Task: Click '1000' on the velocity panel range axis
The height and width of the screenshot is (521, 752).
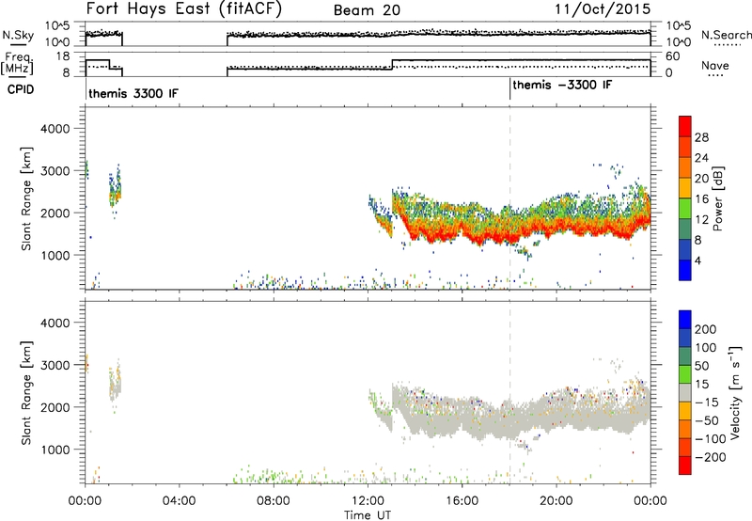Action: (55, 450)
